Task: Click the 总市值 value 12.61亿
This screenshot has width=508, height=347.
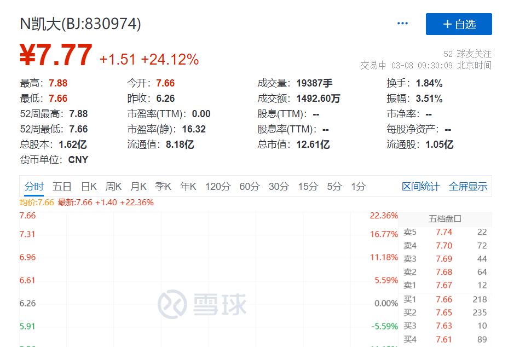Action: pos(313,144)
